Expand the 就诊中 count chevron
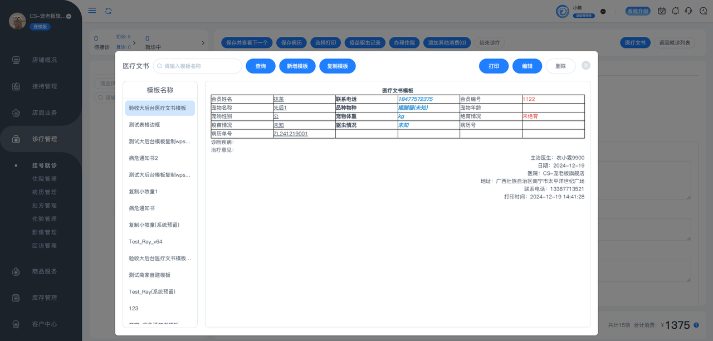Image resolution: width=713 pixels, height=341 pixels. pyautogui.click(x=203, y=43)
